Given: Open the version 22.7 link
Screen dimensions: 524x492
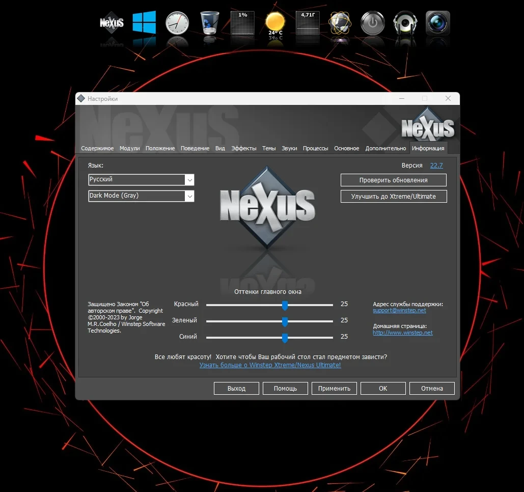Looking at the screenshot, I should click(x=436, y=165).
